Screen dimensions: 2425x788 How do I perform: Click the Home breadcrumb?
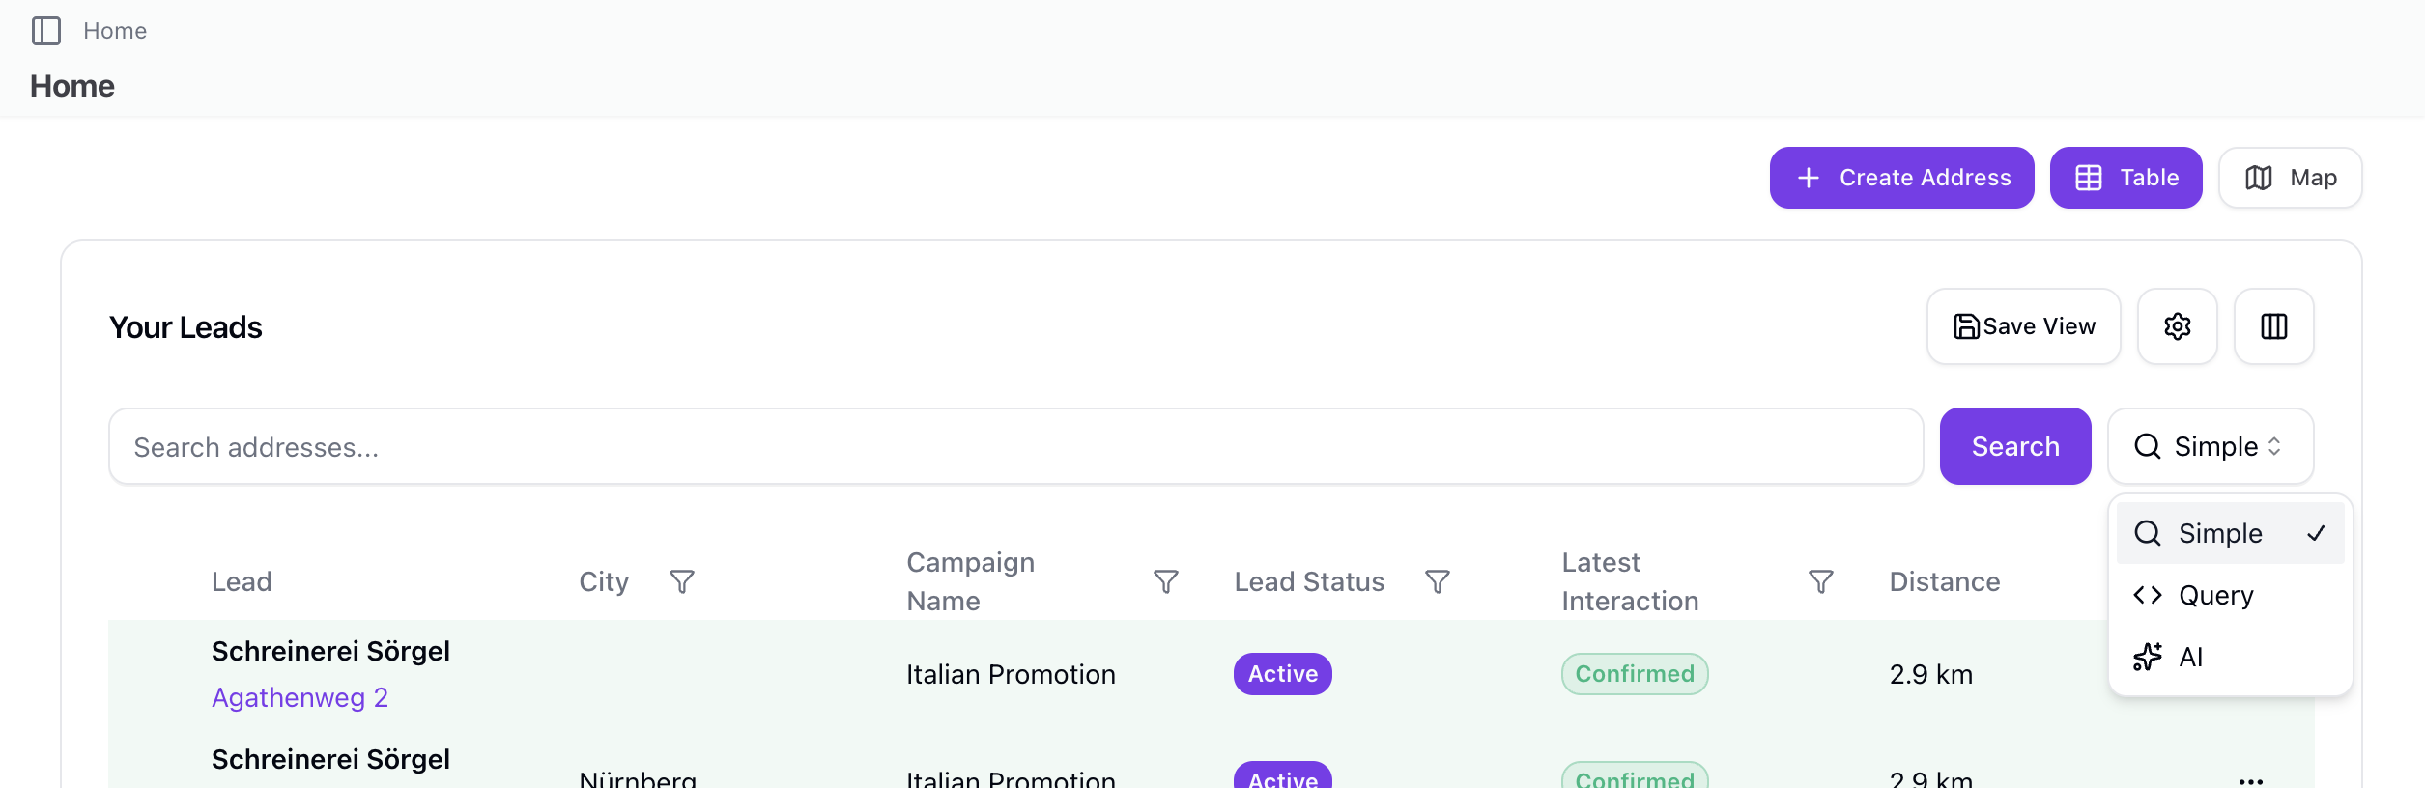point(115,31)
